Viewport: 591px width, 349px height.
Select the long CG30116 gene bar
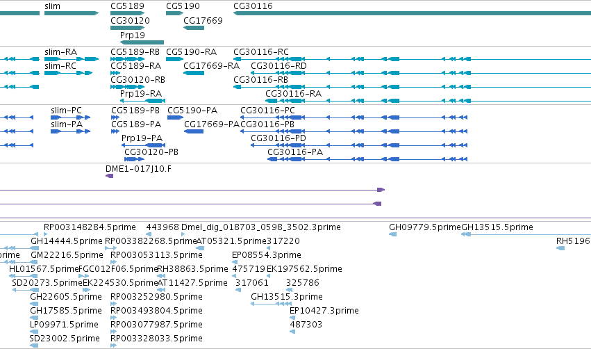click(x=412, y=13)
